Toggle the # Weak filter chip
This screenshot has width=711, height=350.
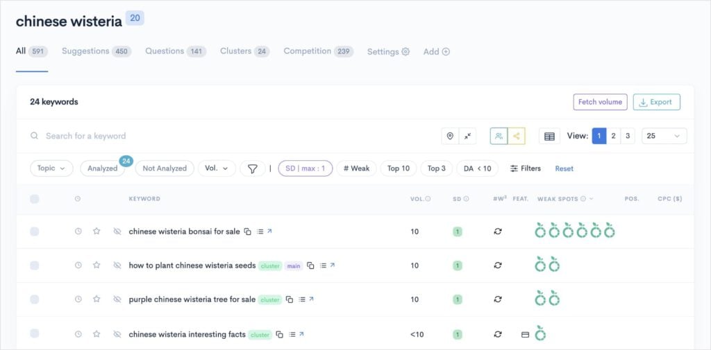tap(356, 168)
